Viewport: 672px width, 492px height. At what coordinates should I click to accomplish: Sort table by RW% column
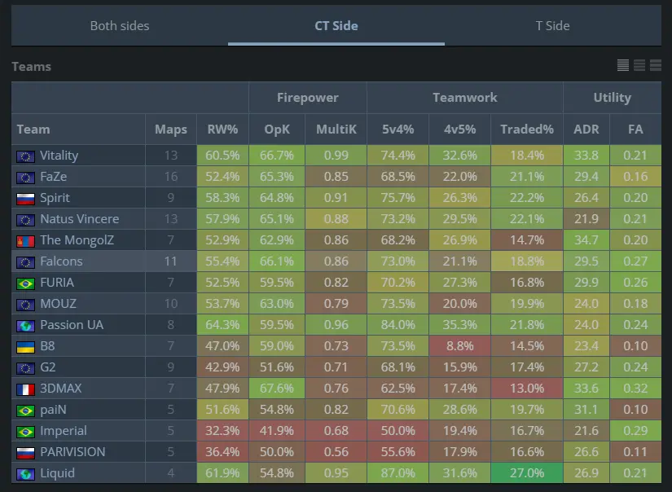pos(222,129)
